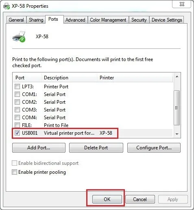Click the Configure Port button

pos(154,148)
